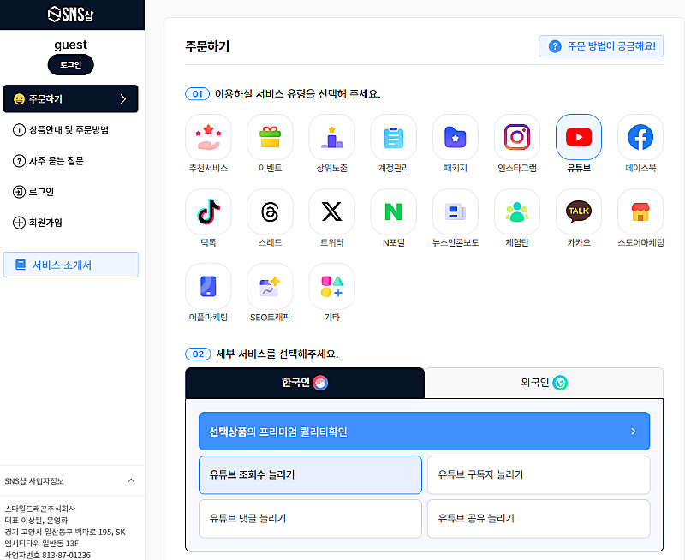685x560 pixels.
Task: Select 유튜브 공유 늘리기 option
Action: [x=539, y=519]
